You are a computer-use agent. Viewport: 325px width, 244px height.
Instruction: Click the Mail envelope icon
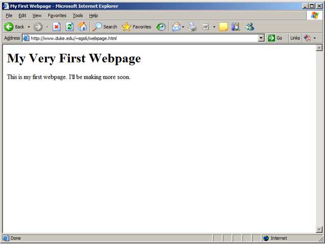(176, 27)
